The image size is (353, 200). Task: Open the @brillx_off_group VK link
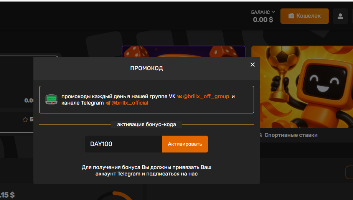coord(206,97)
